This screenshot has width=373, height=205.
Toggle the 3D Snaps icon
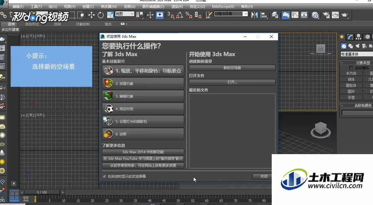click(x=171, y=15)
